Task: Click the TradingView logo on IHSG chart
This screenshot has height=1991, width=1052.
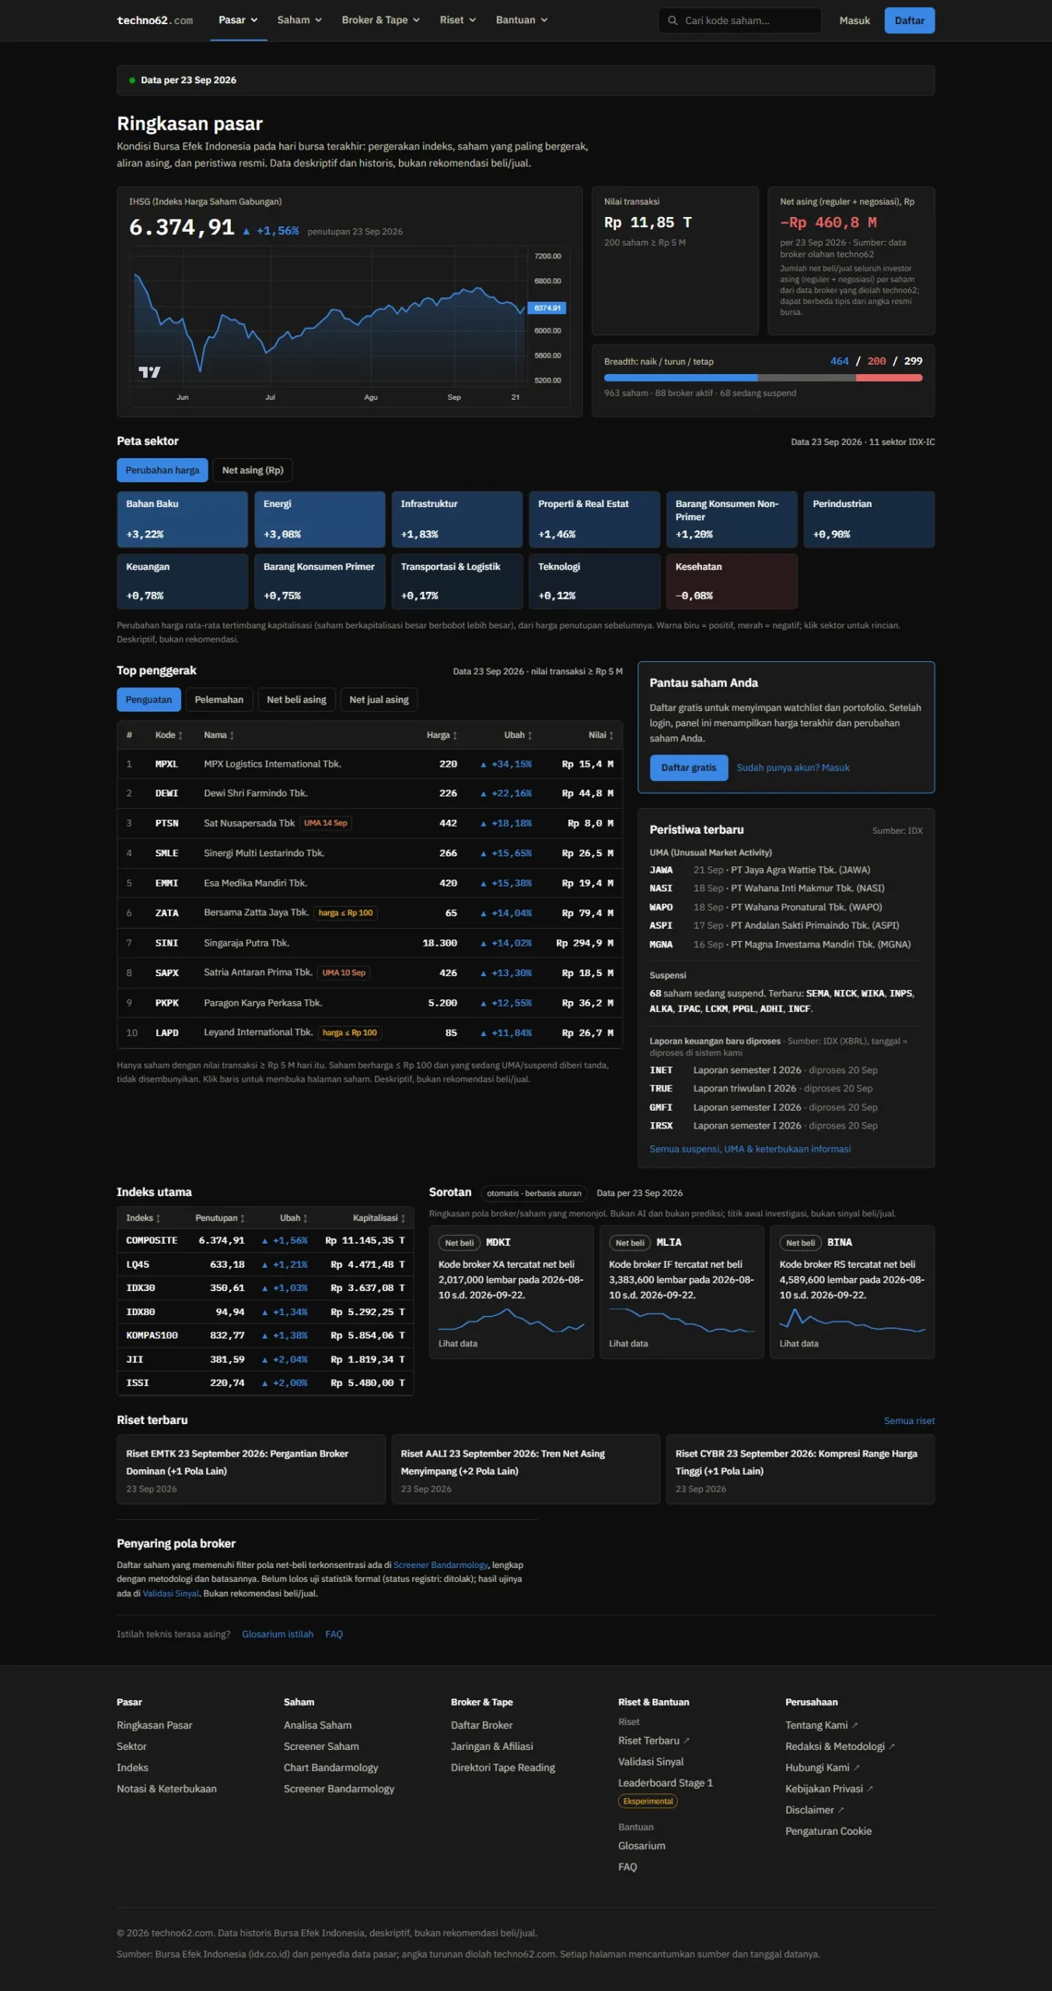Action: [149, 372]
